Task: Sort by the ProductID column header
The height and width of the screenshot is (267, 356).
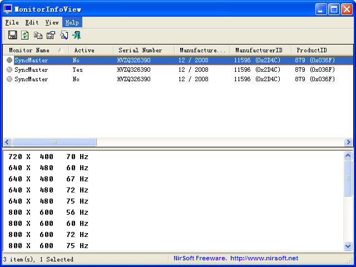Action: click(x=322, y=50)
